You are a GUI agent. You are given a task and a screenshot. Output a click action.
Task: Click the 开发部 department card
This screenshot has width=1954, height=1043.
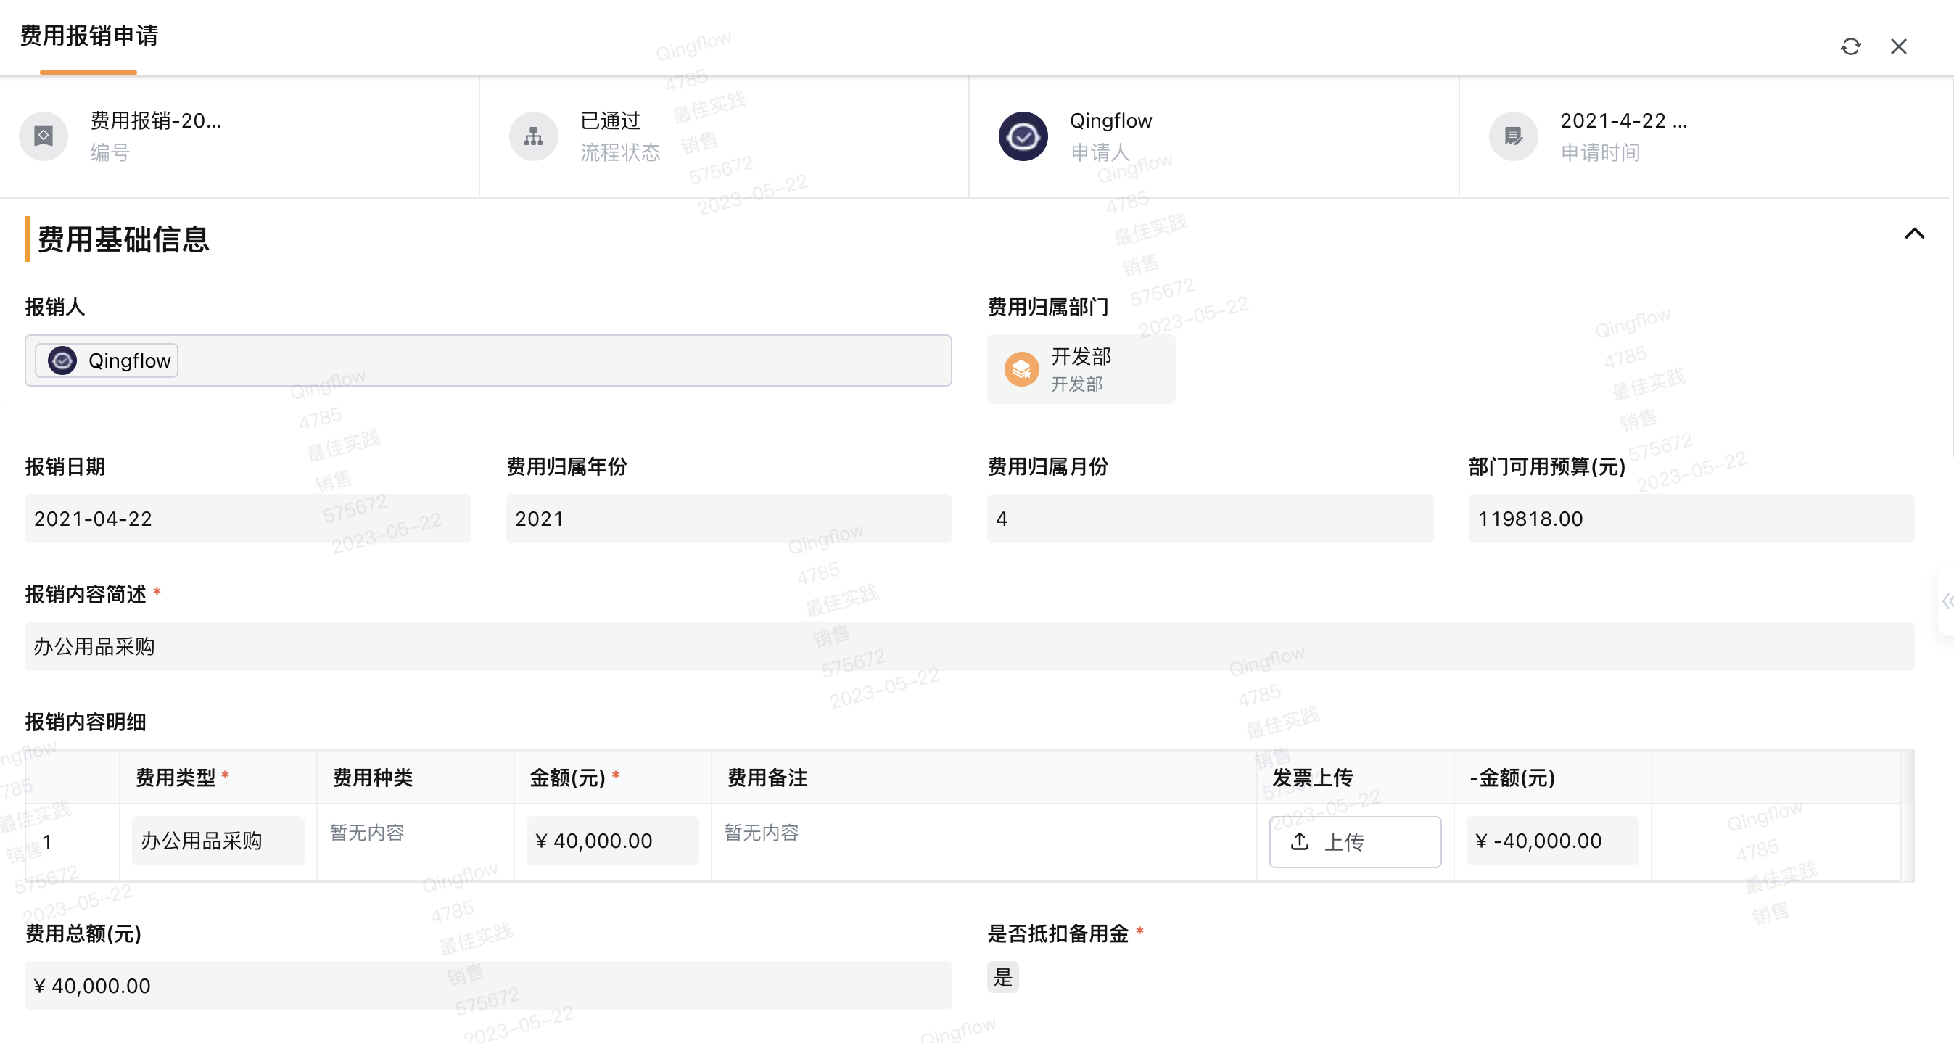point(1080,369)
